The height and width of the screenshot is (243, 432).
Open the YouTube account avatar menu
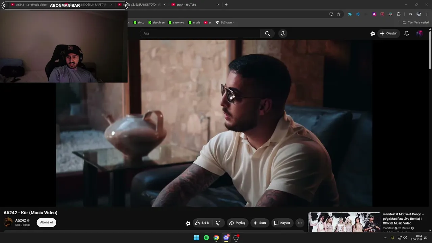(x=419, y=33)
